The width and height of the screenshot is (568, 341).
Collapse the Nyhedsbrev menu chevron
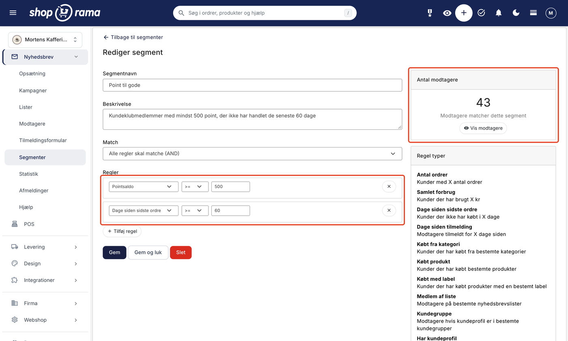(76, 57)
